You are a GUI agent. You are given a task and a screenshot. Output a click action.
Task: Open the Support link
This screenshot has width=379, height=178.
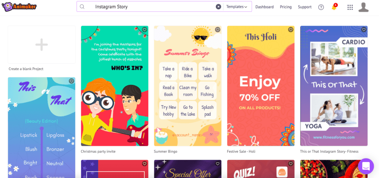point(305,7)
